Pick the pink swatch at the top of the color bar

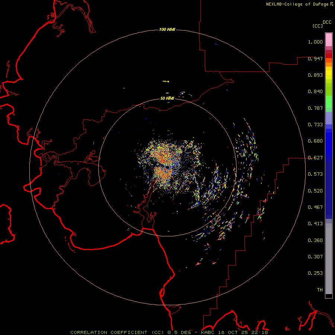click(x=329, y=39)
